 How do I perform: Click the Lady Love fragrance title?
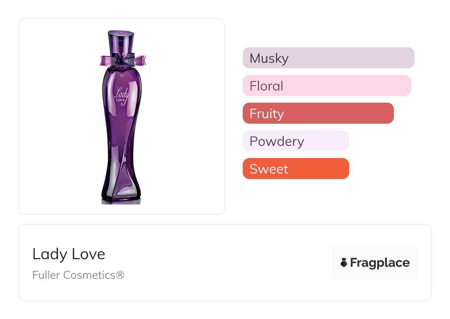tap(69, 254)
